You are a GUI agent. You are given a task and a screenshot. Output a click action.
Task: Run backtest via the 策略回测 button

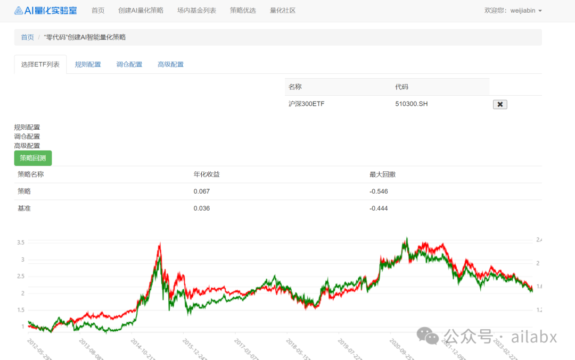click(x=32, y=158)
